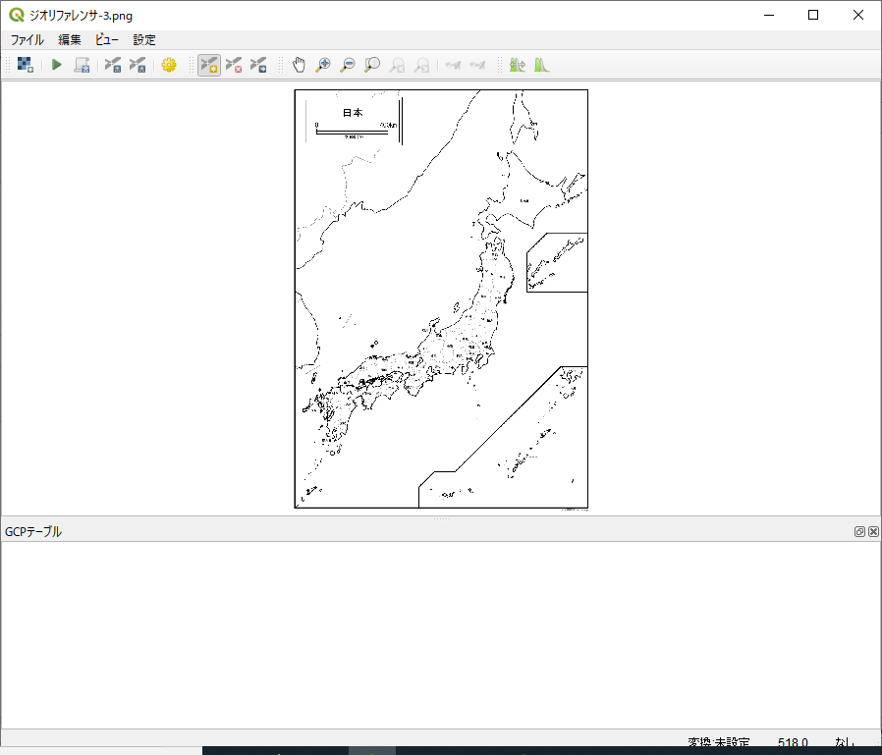The height and width of the screenshot is (755, 882).
Task: Toggle the Add Point tool
Action: tap(209, 65)
